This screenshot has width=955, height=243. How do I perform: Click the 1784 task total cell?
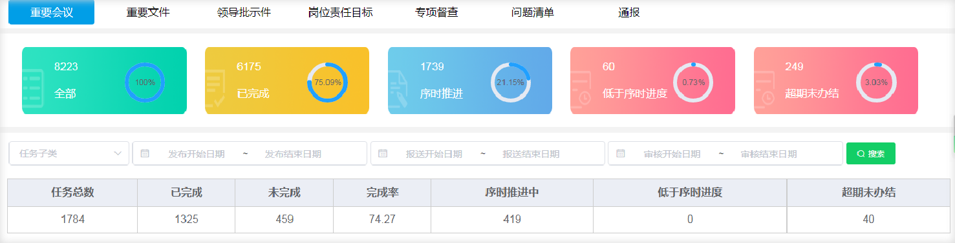pos(72,219)
